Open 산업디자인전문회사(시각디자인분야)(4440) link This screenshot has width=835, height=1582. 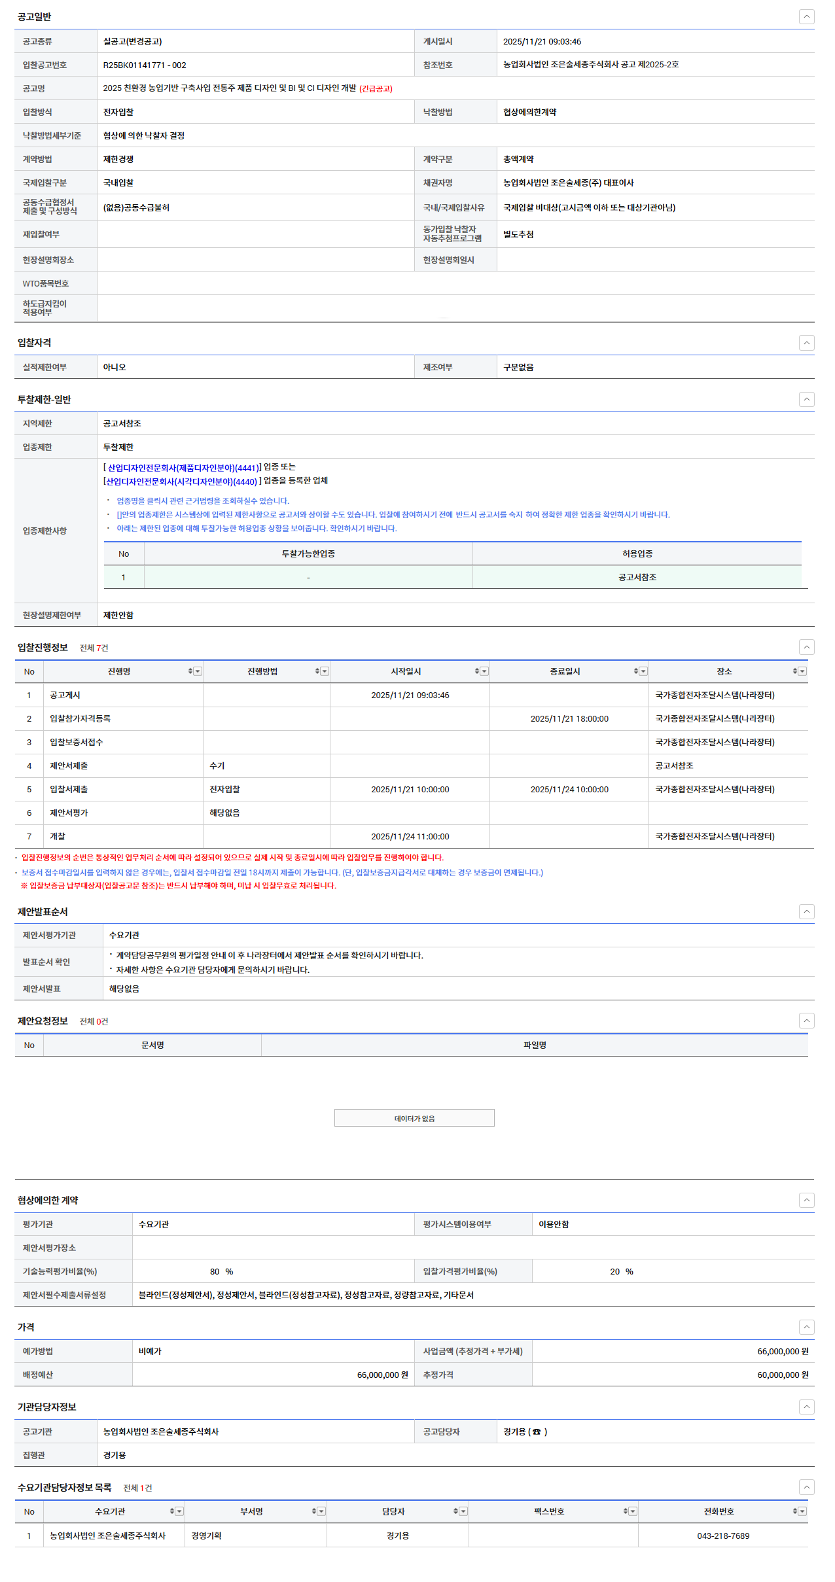181,482
